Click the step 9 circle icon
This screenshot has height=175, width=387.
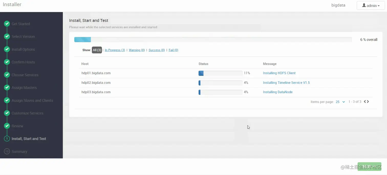(x=7, y=139)
